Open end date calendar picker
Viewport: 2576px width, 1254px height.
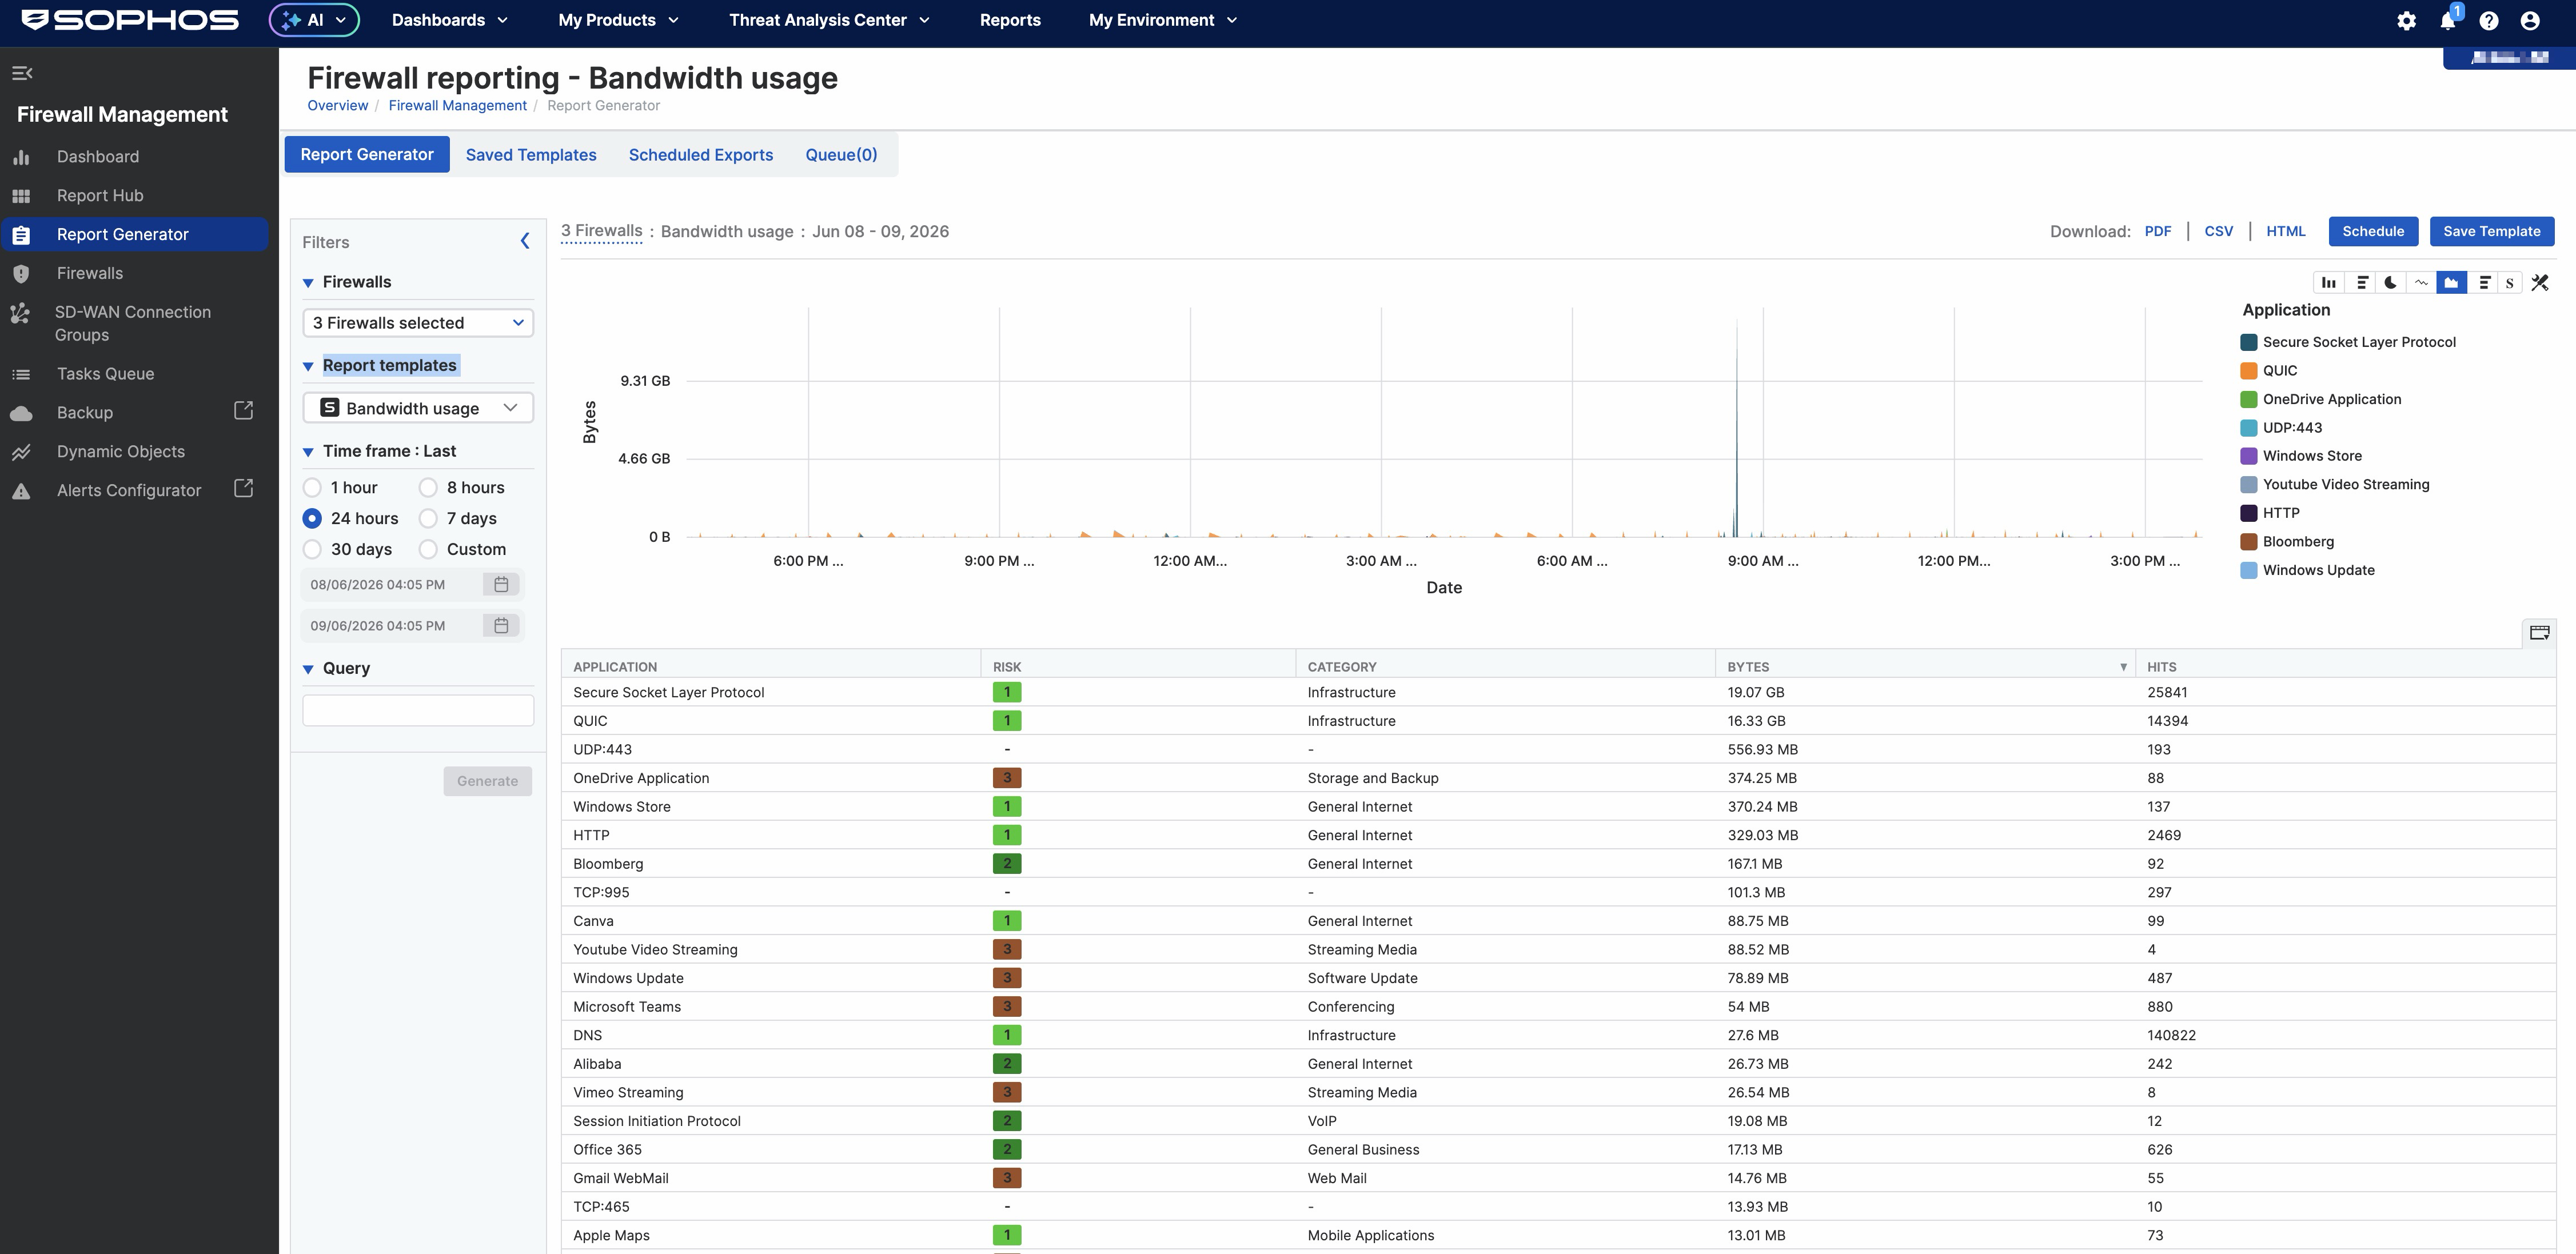click(501, 625)
